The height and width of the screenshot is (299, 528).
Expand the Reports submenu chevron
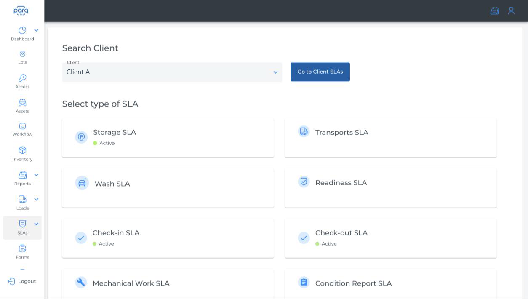(x=36, y=175)
